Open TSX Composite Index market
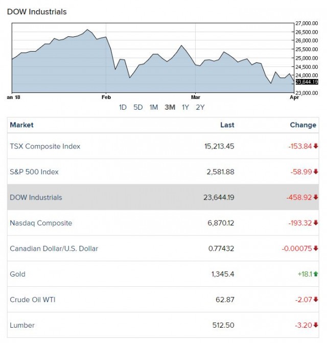The width and height of the screenshot is (327, 343). tap(45, 146)
